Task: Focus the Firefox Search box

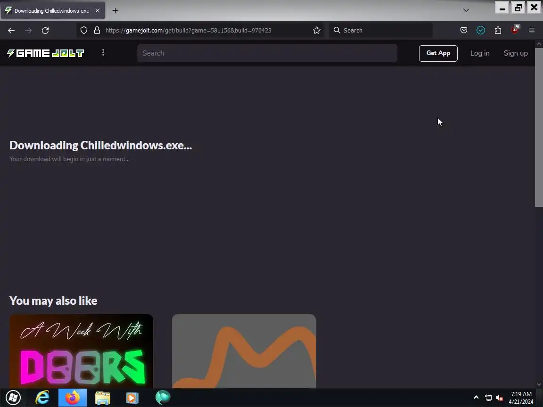Action: click(x=381, y=31)
